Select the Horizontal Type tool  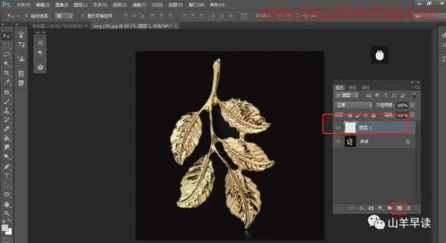(x=6, y=175)
